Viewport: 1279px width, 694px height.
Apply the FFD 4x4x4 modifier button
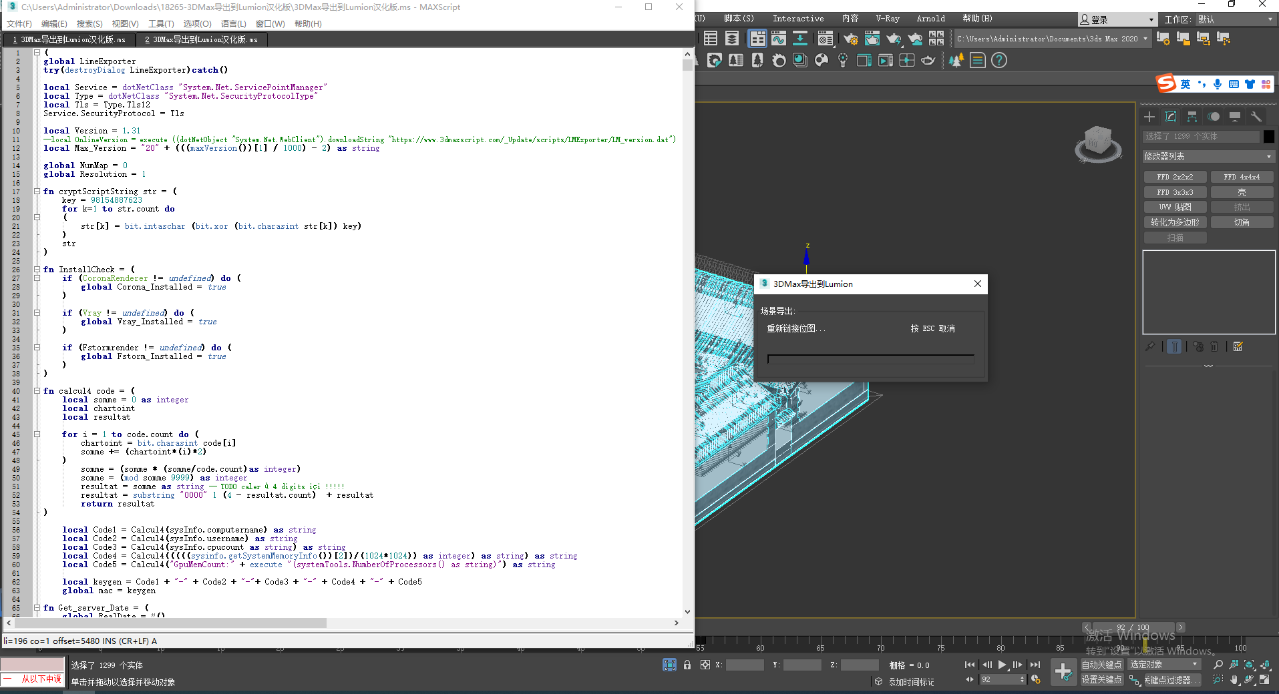1242,177
